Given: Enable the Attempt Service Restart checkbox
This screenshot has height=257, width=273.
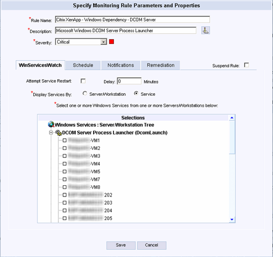Looking at the screenshot, I should point(83,81).
